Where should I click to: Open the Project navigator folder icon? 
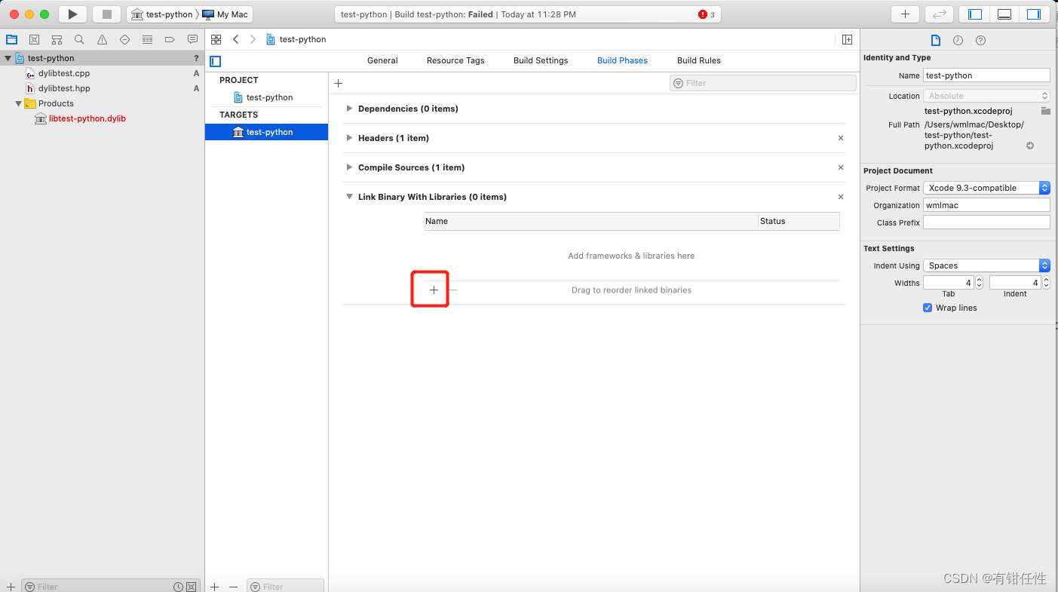[11, 40]
